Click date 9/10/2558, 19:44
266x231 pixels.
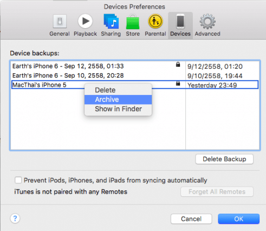[x=215, y=76]
